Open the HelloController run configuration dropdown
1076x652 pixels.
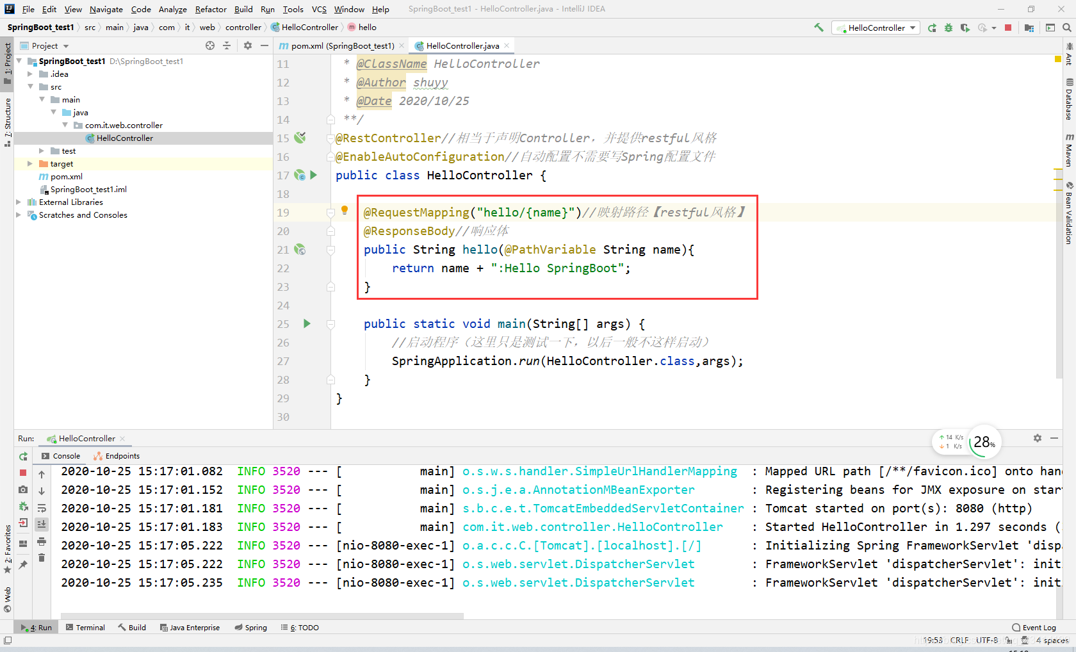point(876,28)
